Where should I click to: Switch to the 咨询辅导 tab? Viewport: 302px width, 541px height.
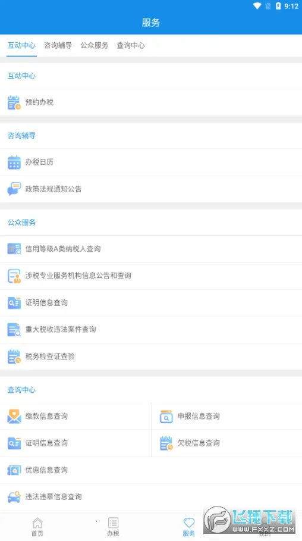pyautogui.click(x=58, y=45)
